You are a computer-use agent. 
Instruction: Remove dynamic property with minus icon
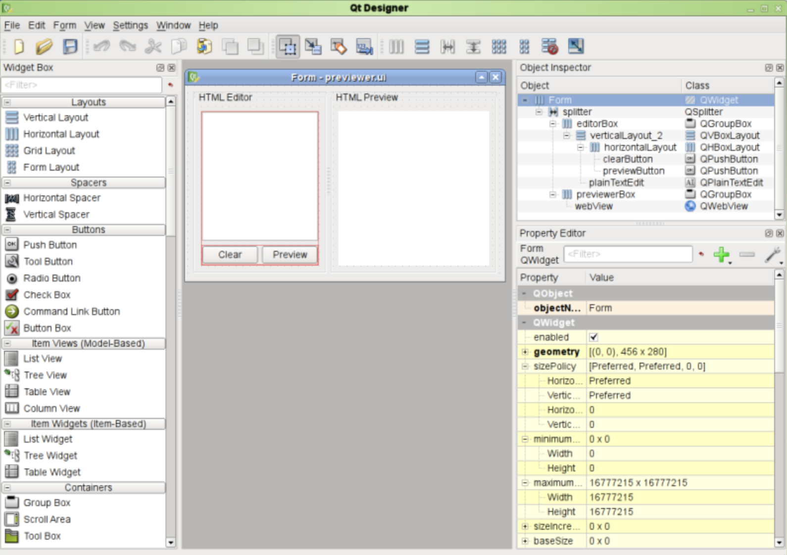click(x=747, y=255)
